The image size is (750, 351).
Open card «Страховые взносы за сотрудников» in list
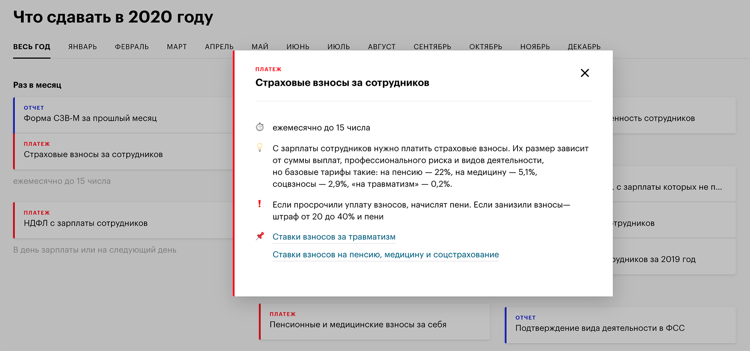[123, 151]
